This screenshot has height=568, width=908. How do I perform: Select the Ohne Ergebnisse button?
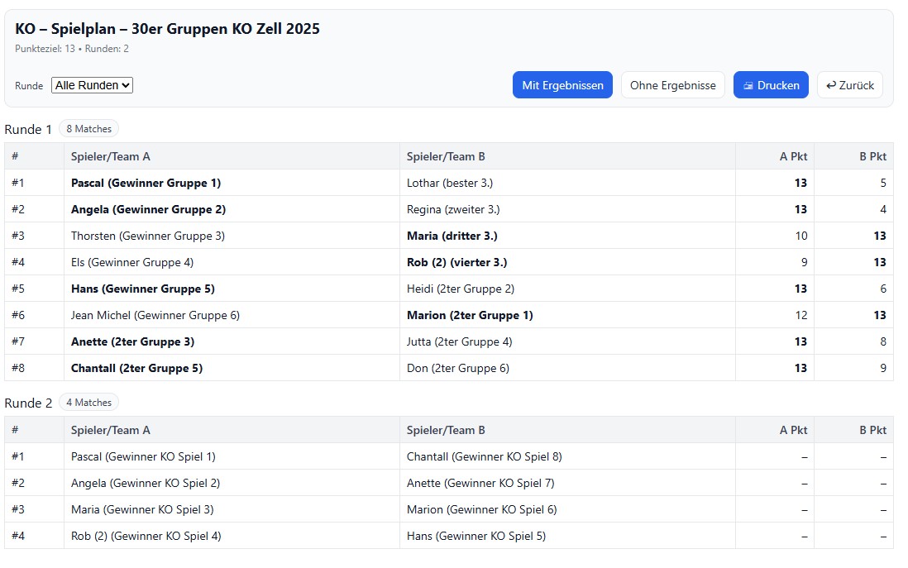pyautogui.click(x=672, y=85)
